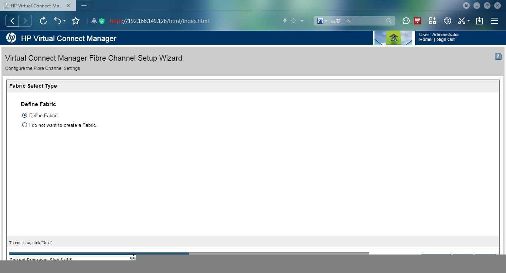Open the apps grid extension icon
The image size is (506, 273).
tap(432, 21)
